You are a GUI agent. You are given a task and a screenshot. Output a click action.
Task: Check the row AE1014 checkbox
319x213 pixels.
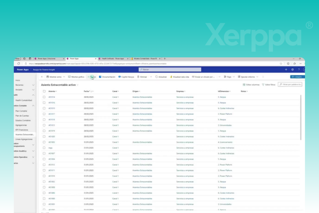point(44,97)
